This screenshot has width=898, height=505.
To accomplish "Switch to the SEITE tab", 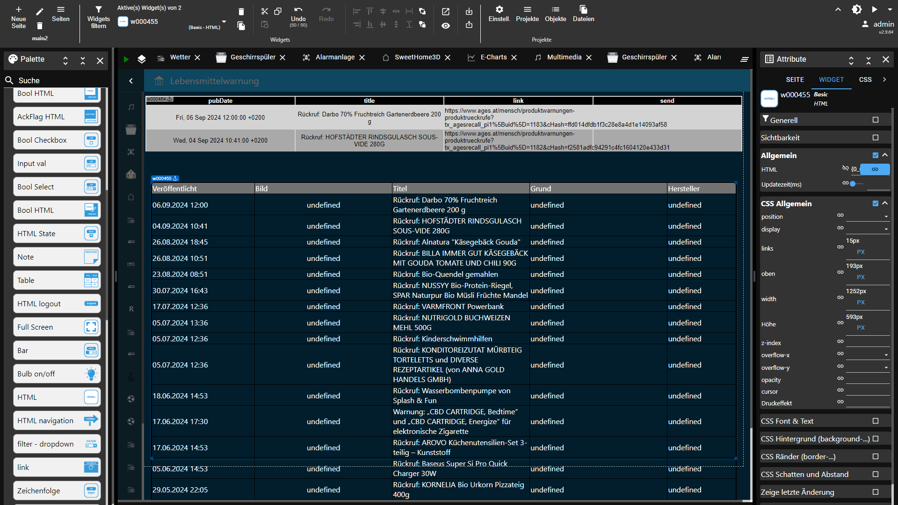I will pos(795,79).
